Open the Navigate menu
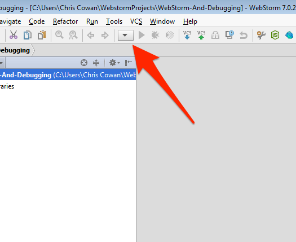The width and height of the screenshot is (296, 242). coord(10,21)
